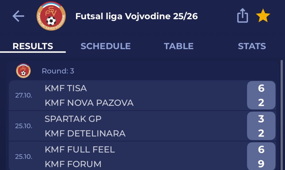Toggle the gold favorite star
Screen dimensions: 285x170
(263, 16)
